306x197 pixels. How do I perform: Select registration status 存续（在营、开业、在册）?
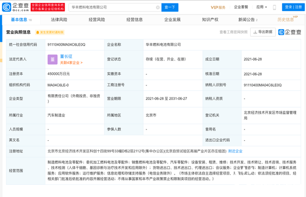pyautogui.click(x=166, y=59)
